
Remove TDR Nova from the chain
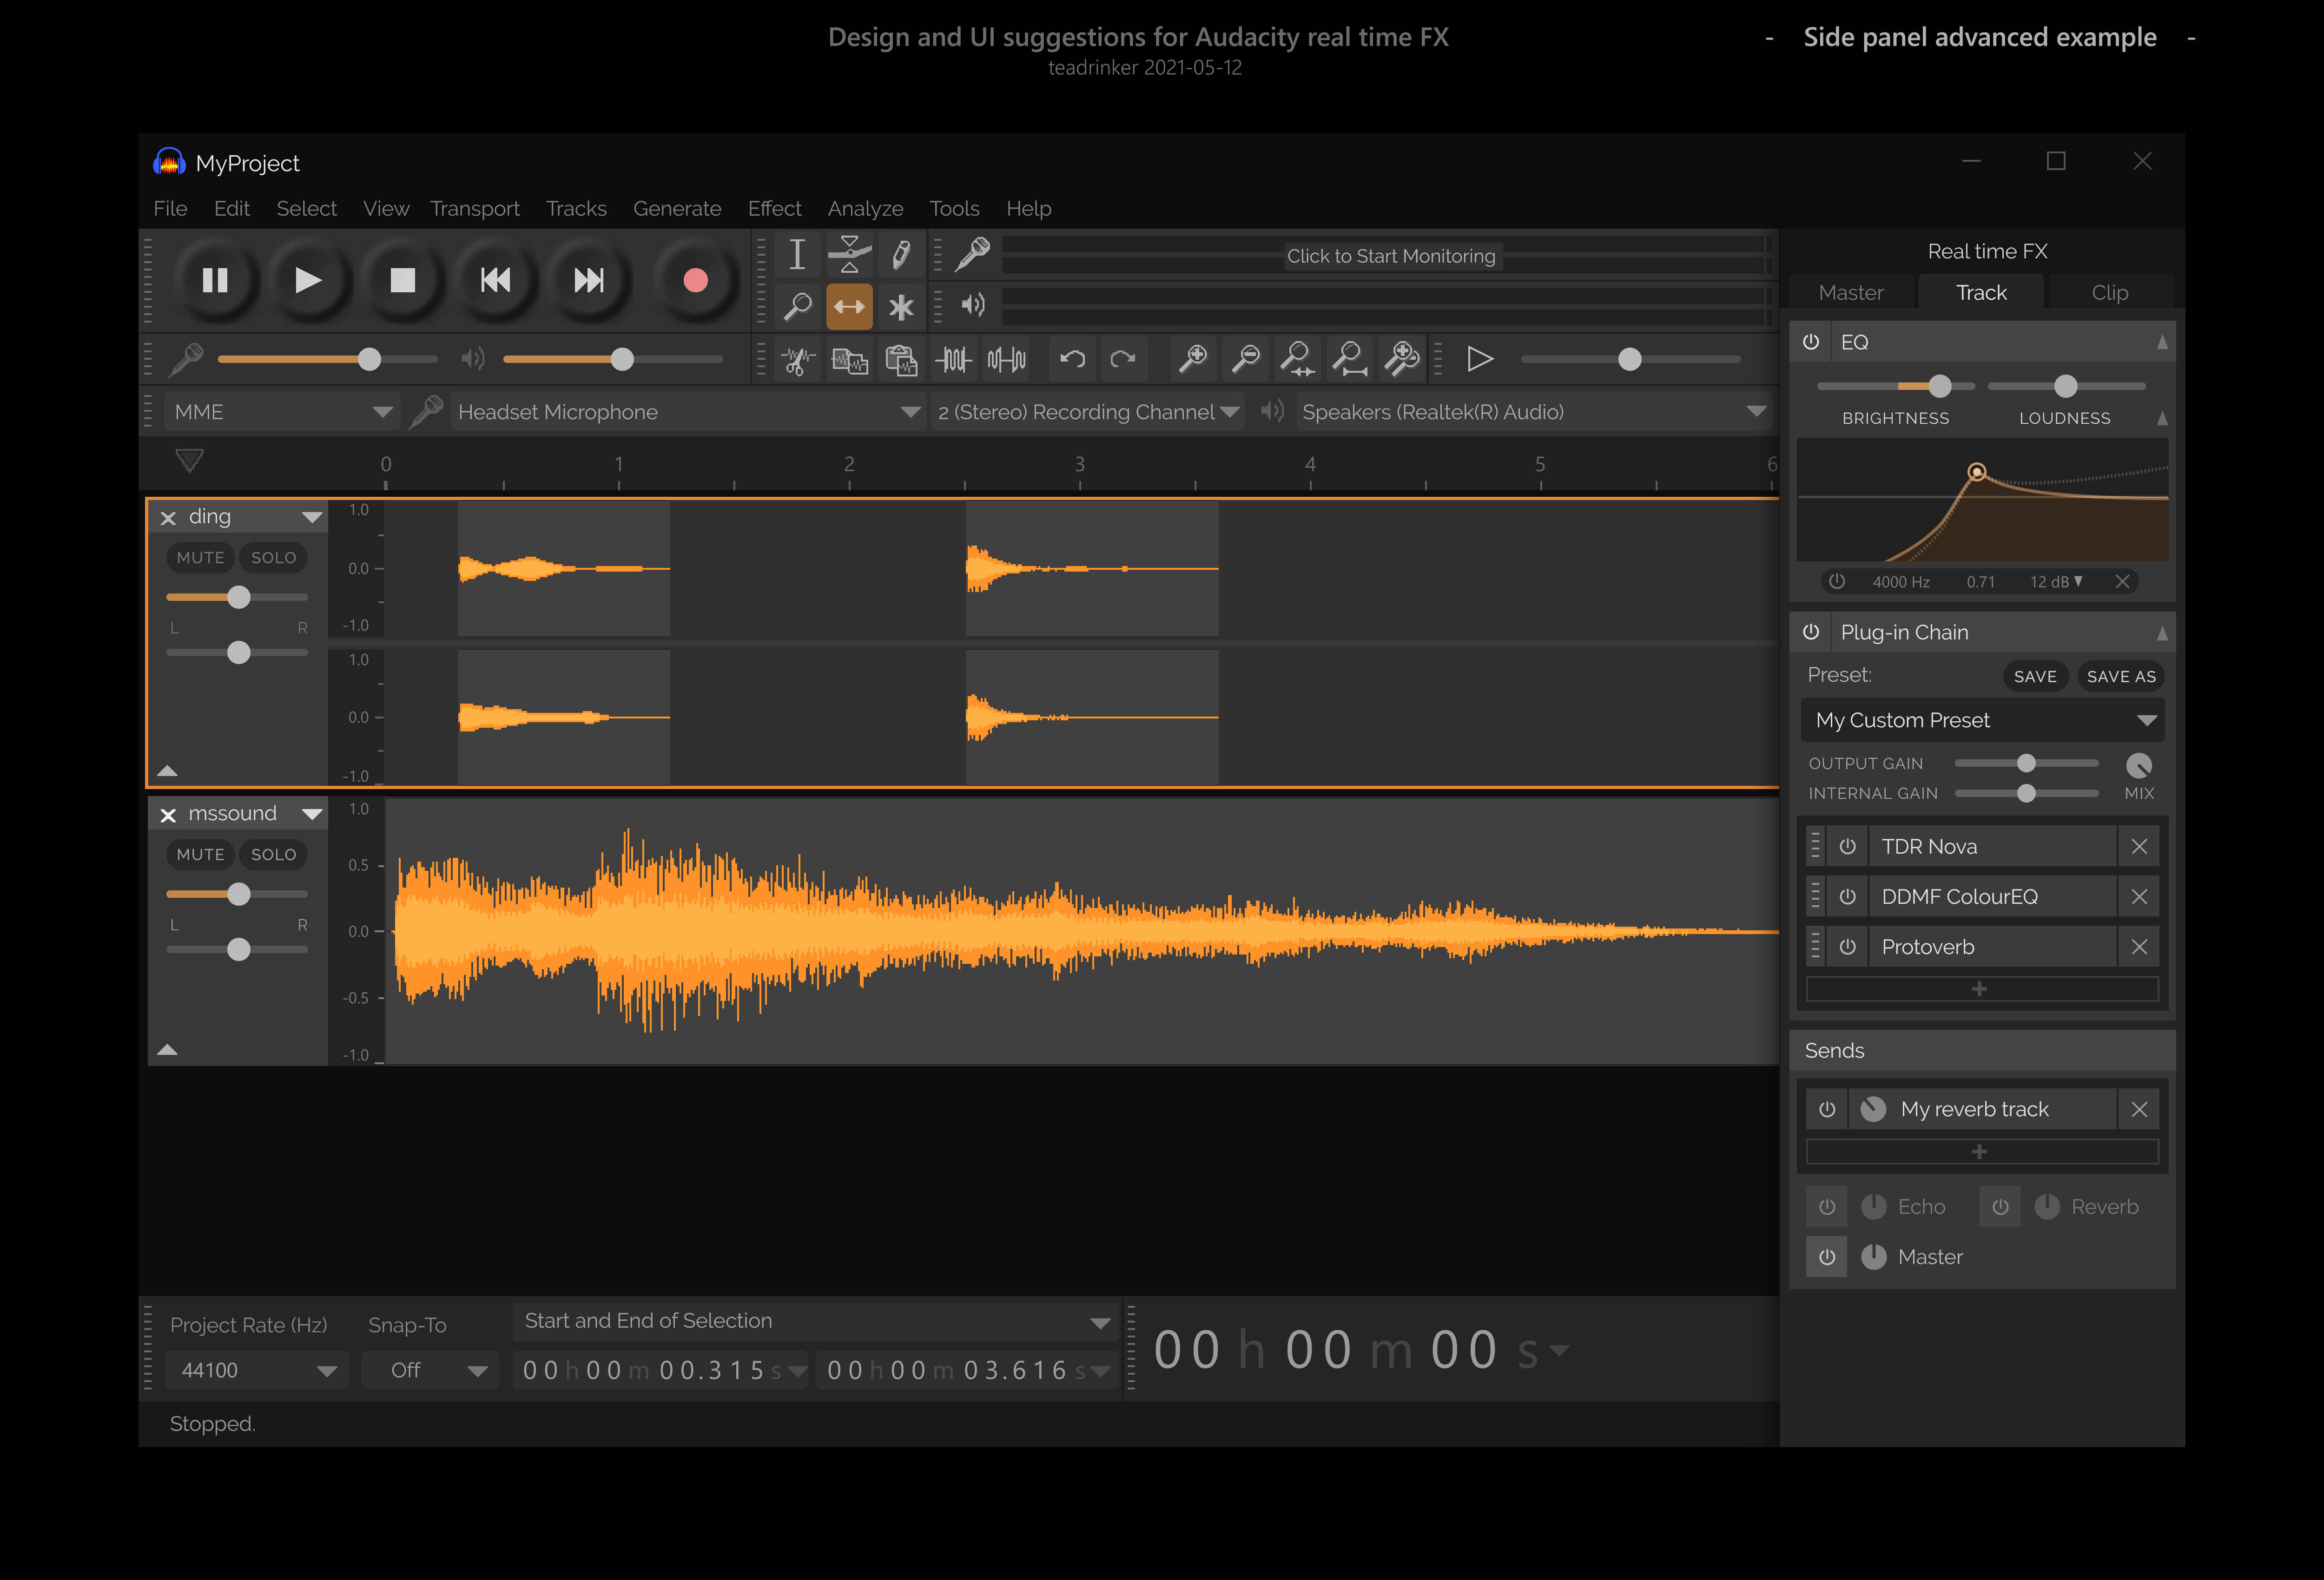[2139, 847]
